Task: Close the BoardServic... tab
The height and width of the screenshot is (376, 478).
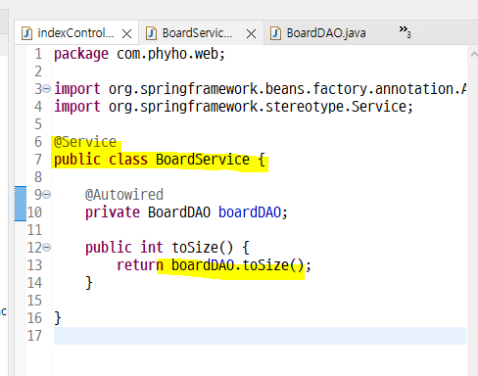Action: click(251, 33)
